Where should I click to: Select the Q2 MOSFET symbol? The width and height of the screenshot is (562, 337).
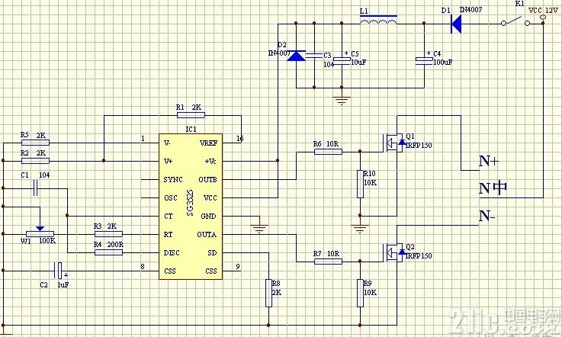coord(394,252)
